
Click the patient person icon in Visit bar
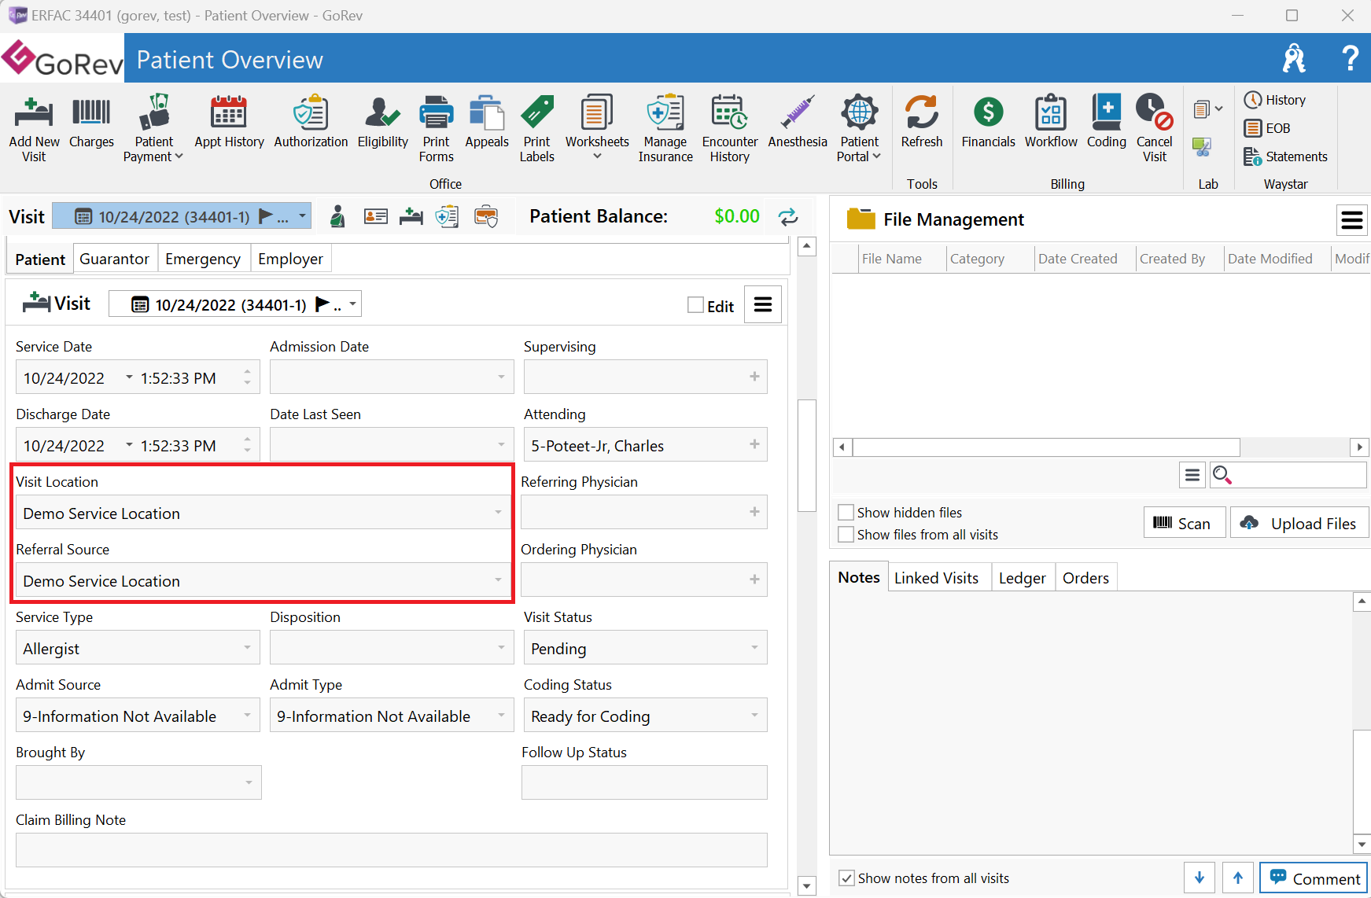tap(337, 216)
